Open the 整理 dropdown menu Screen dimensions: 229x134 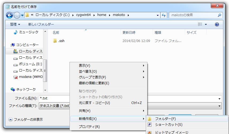point(15,24)
